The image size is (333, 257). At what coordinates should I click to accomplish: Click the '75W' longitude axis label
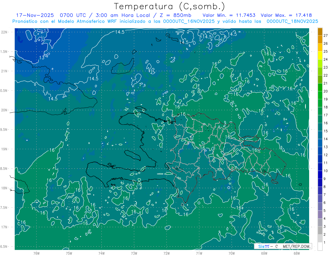click(69, 253)
